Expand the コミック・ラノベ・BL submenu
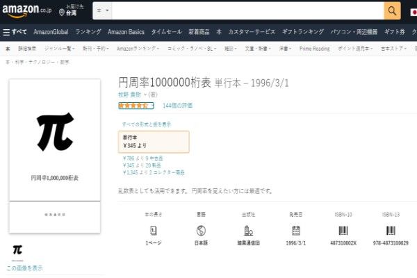 (x=192, y=49)
